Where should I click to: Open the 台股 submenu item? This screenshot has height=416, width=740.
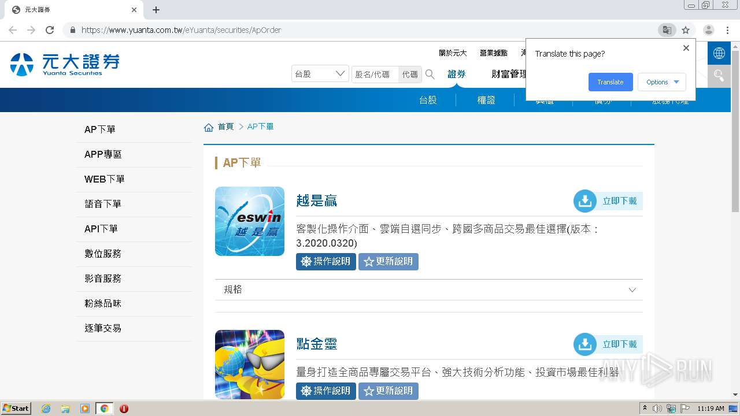pos(428,100)
